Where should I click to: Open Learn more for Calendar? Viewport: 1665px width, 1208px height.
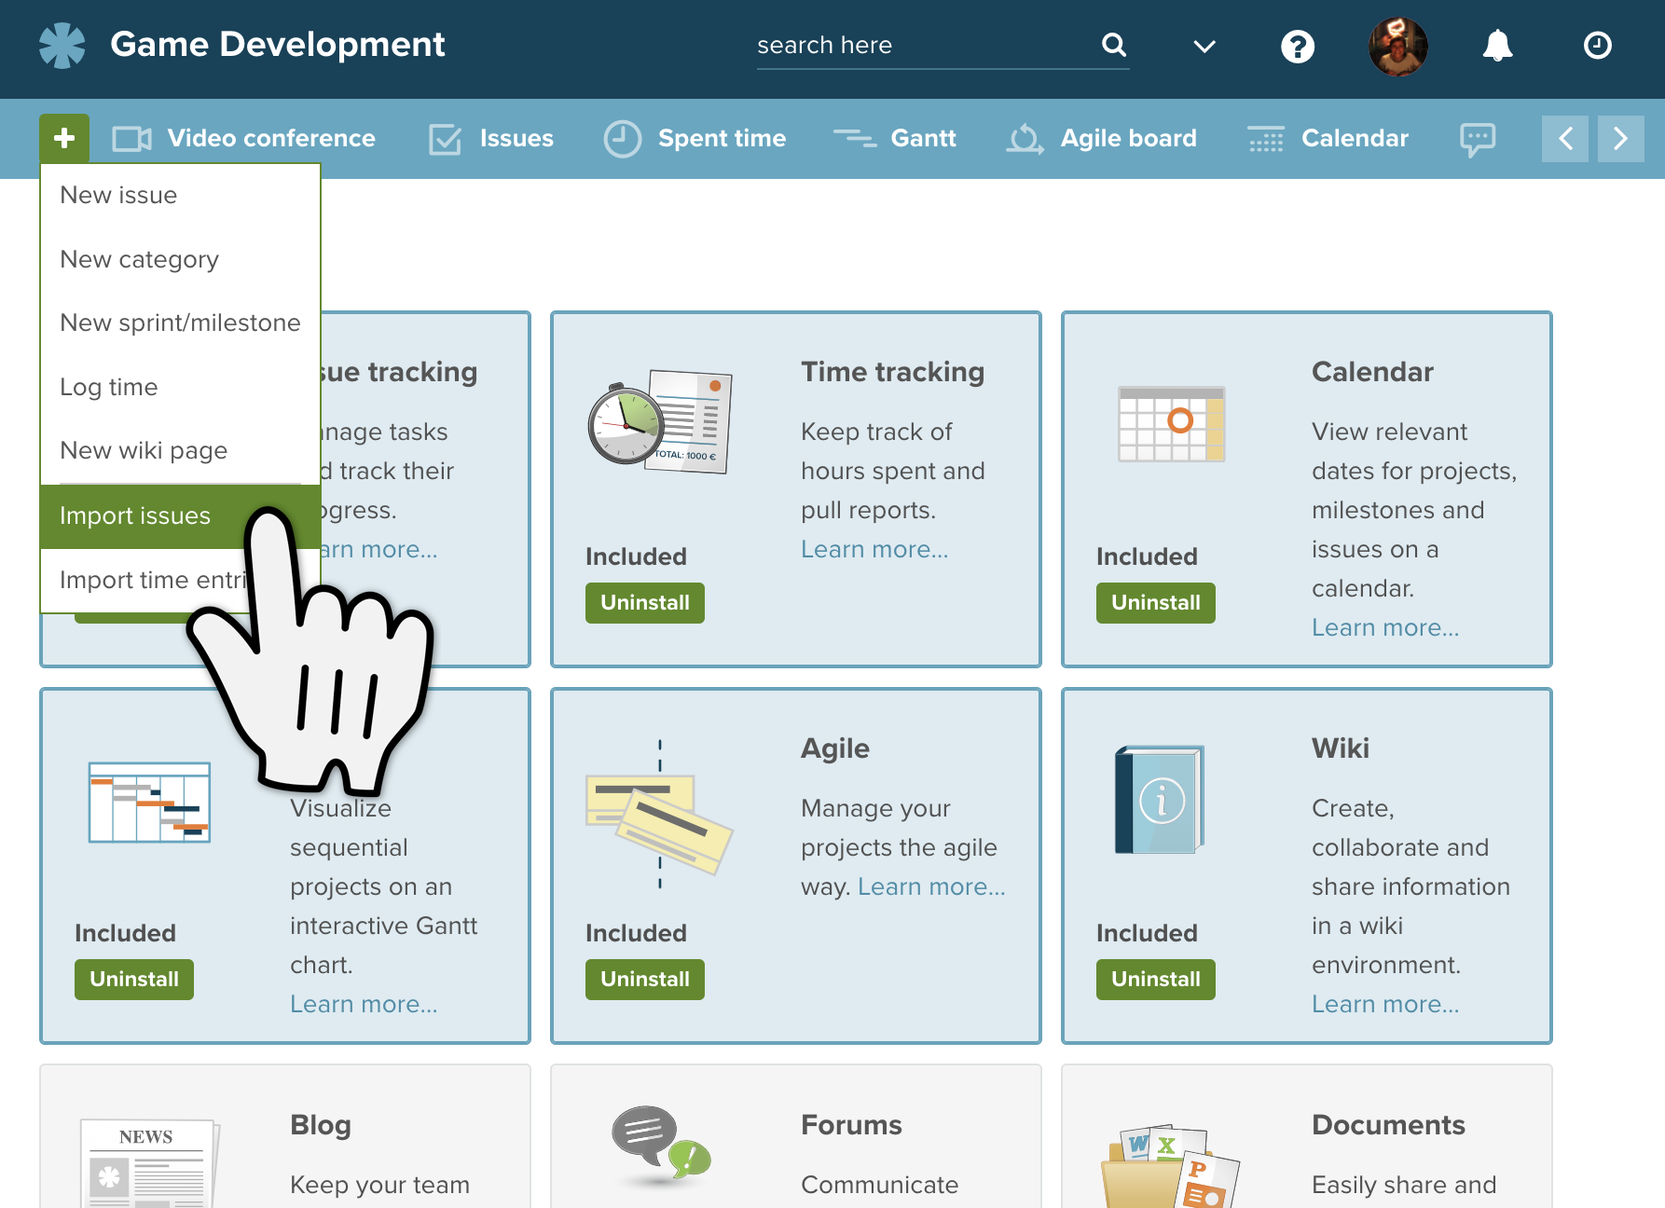coord(1385,628)
